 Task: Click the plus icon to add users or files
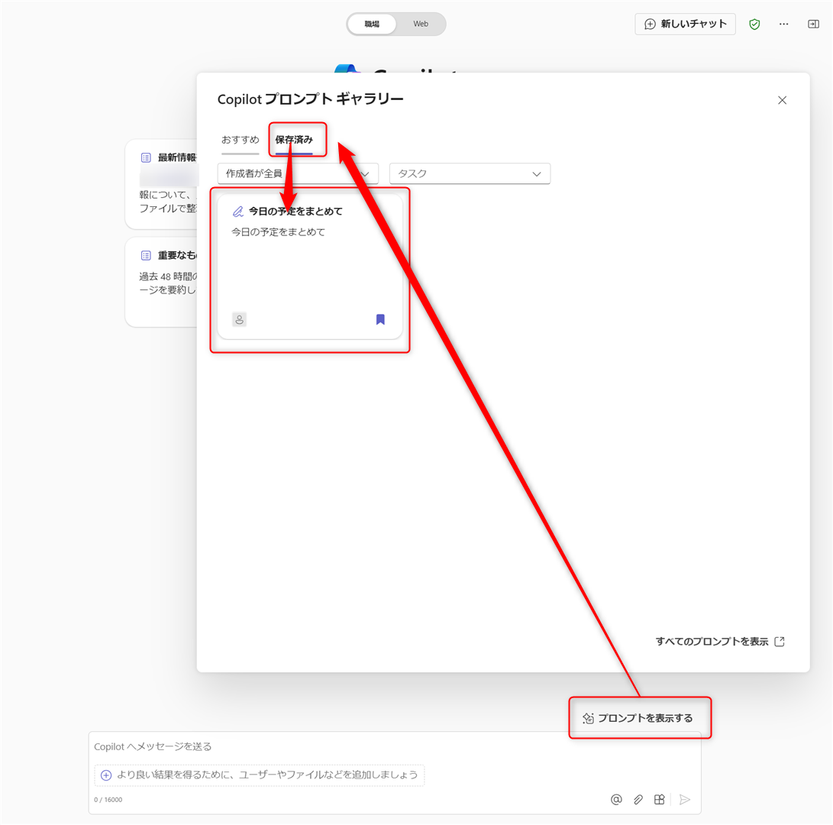click(106, 775)
